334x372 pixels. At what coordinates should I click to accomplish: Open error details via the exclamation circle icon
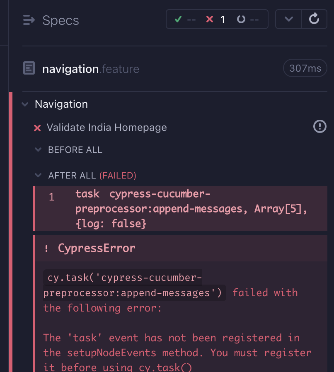319,127
